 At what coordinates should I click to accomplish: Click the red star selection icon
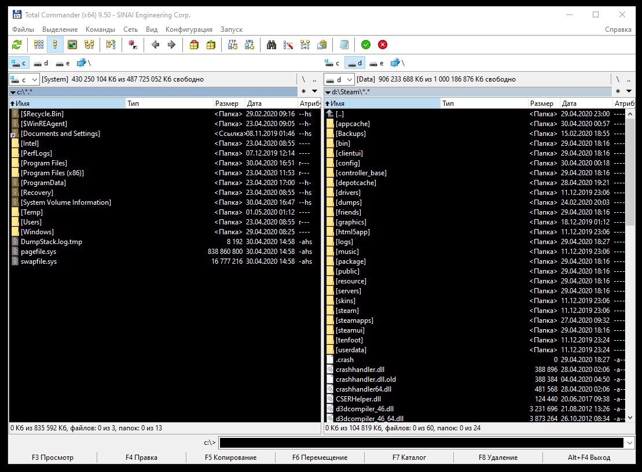133,45
